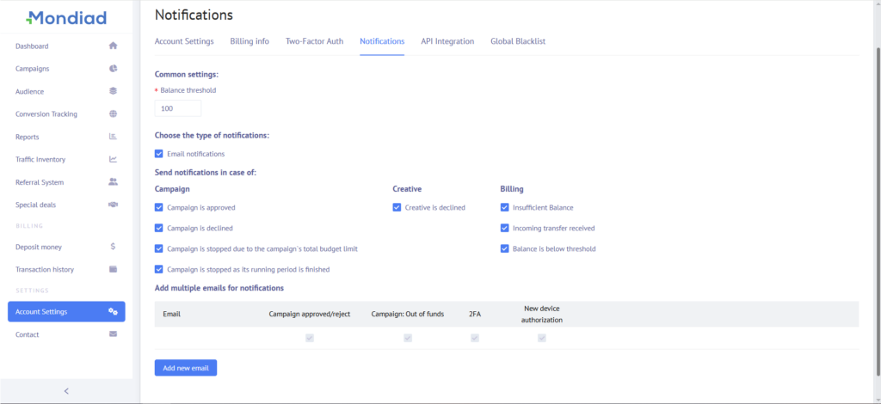Click the Transaction history card icon
881x404 pixels.
pyautogui.click(x=113, y=269)
